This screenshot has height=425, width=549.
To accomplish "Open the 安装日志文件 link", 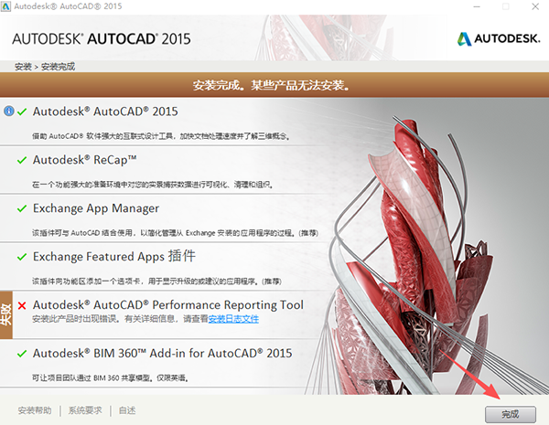I will pyautogui.click(x=233, y=319).
